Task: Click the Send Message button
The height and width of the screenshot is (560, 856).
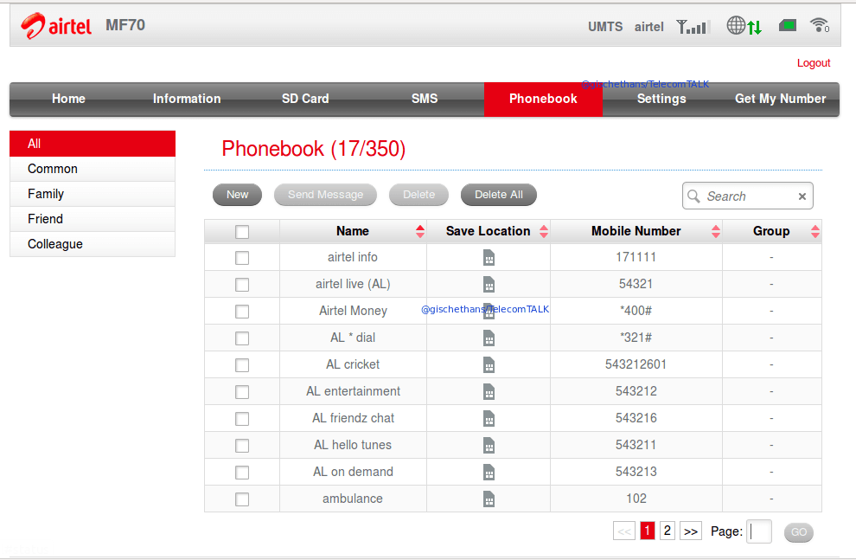Action: (325, 195)
